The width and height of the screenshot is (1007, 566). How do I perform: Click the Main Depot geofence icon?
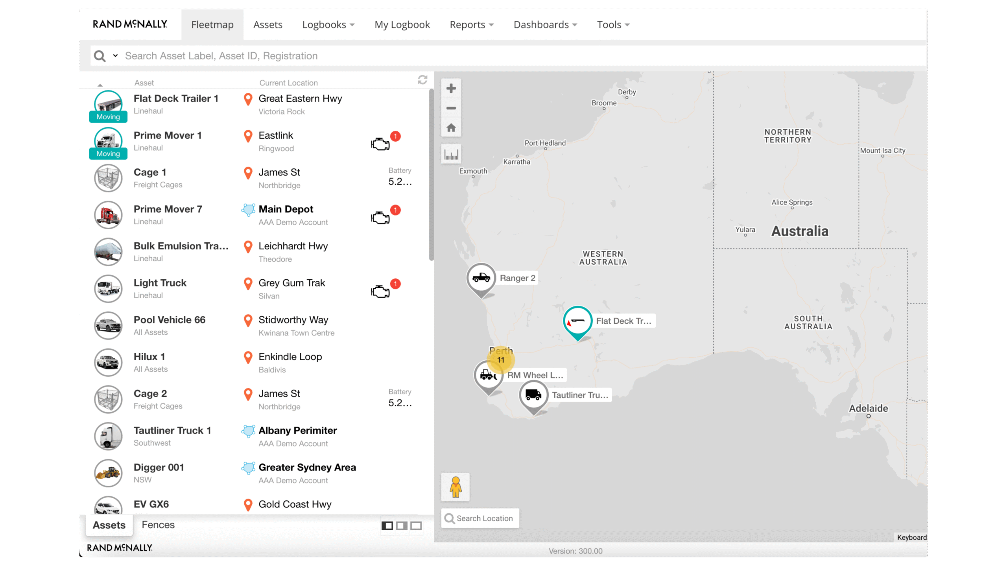pyautogui.click(x=248, y=210)
